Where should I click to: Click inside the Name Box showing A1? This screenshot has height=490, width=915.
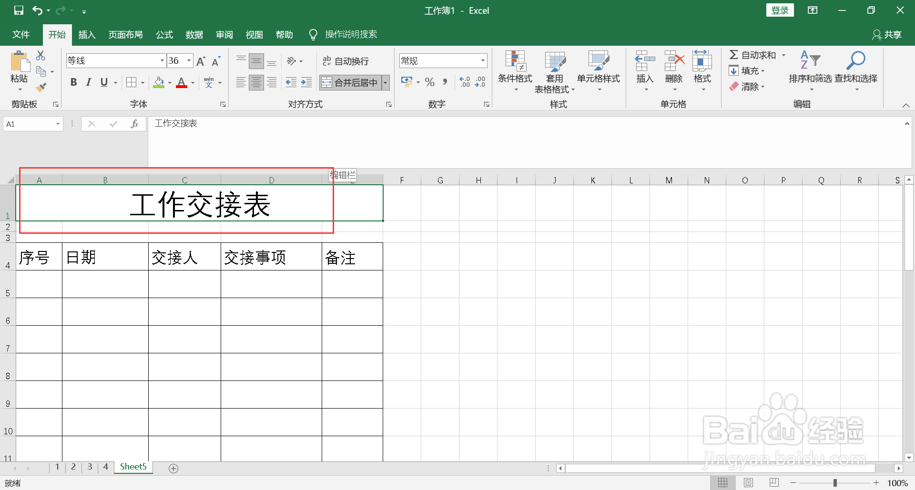[x=29, y=123]
